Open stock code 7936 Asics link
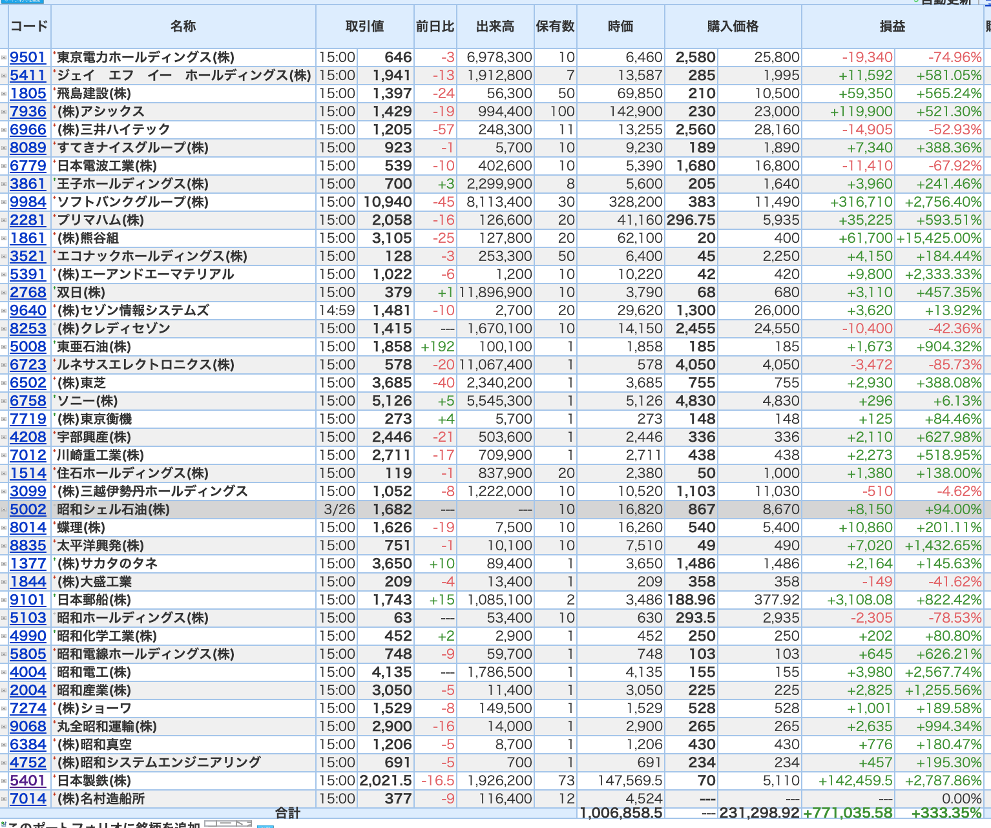This screenshot has height=828, width=991. (28, 112)
